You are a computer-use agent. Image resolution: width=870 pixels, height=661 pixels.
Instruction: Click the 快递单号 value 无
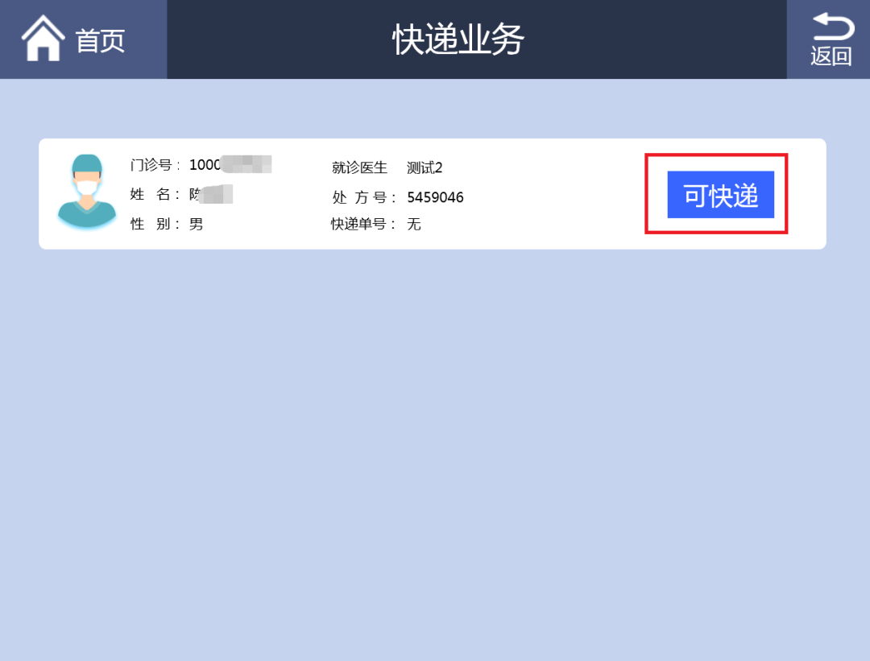414,224
